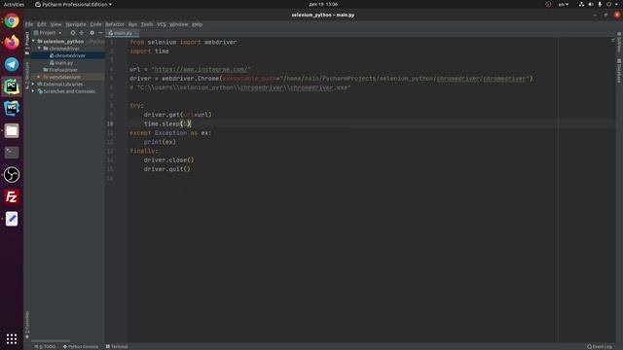Click the PyCharm icon in the dock
This screenshot has width=623, height=350.
[x=12, y=87]
